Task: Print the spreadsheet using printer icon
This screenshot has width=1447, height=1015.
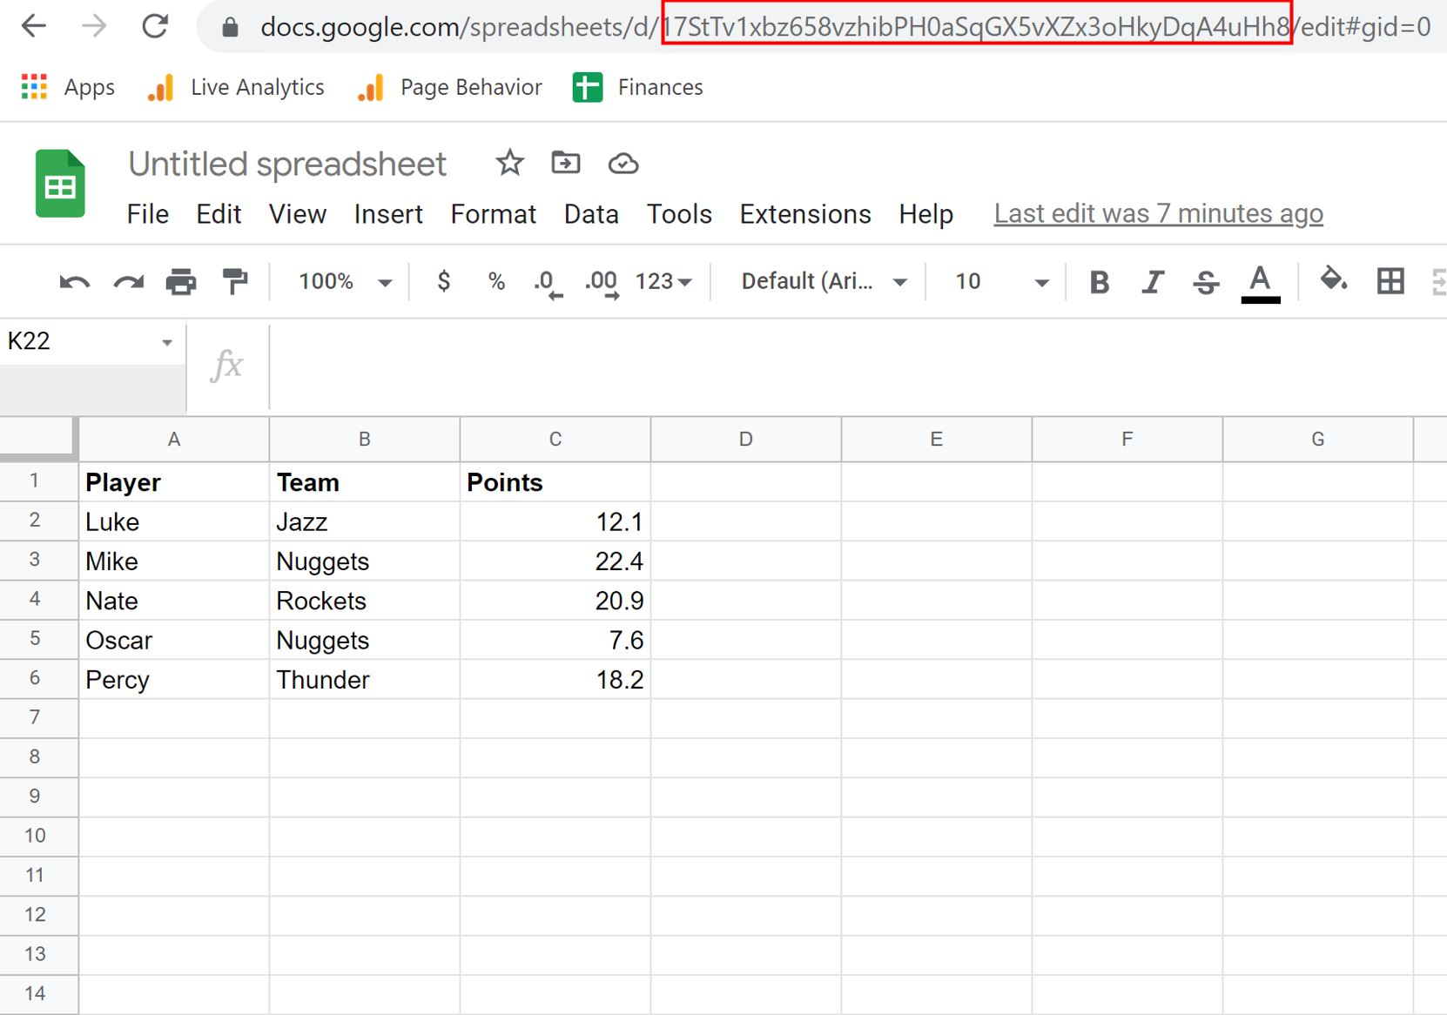Action: coord(181,282)
